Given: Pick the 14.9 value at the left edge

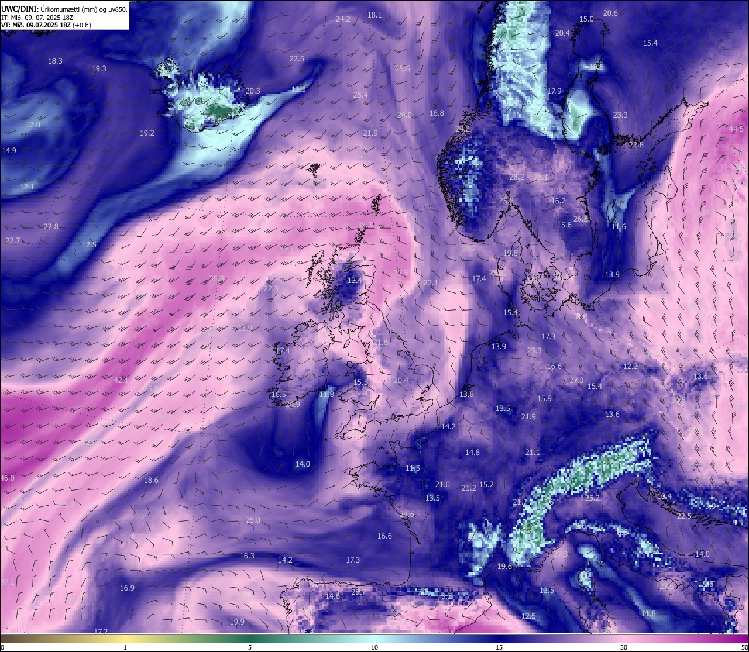Looking at the screenshot, I should (x=9, y=150).
